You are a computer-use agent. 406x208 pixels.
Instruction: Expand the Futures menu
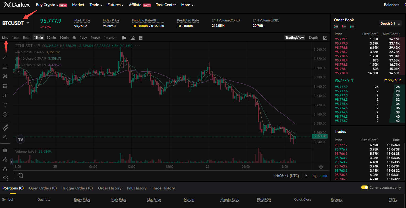tap(115, 5)
